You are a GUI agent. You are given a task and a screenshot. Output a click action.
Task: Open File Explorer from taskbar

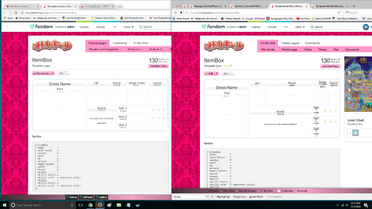[119, 205]
